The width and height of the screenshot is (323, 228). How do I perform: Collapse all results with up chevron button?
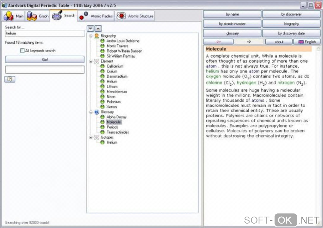tap(98, 28)
